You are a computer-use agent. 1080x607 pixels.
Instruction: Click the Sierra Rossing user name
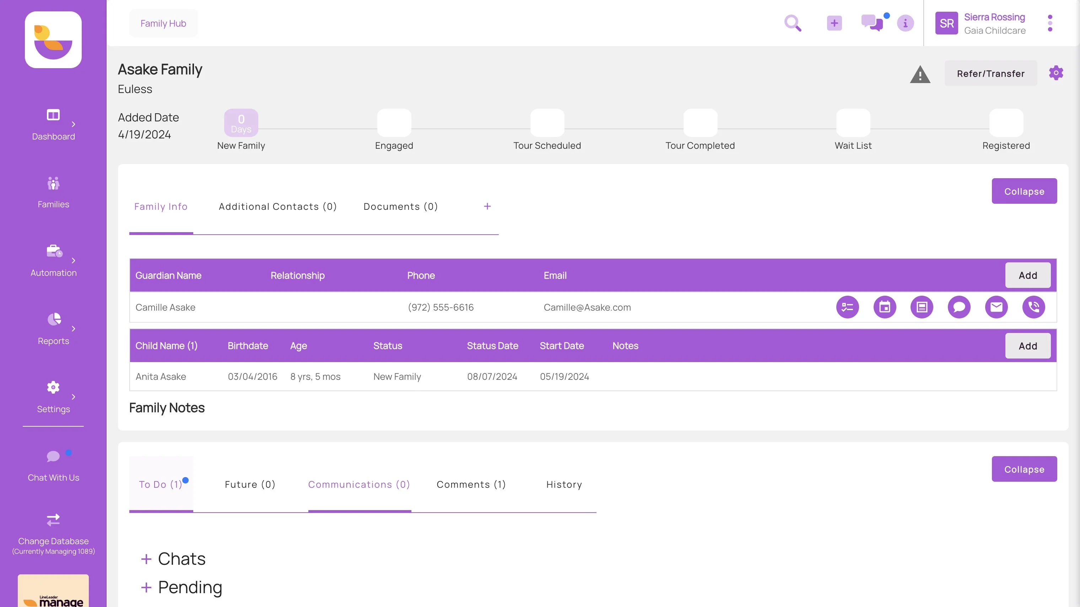(x=994, y=17)
